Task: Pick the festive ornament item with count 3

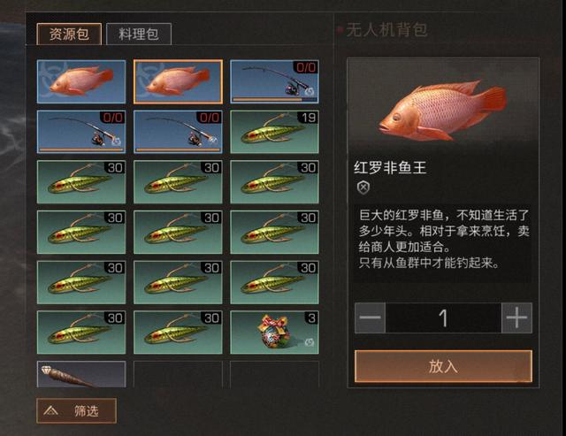Action: 274,332
